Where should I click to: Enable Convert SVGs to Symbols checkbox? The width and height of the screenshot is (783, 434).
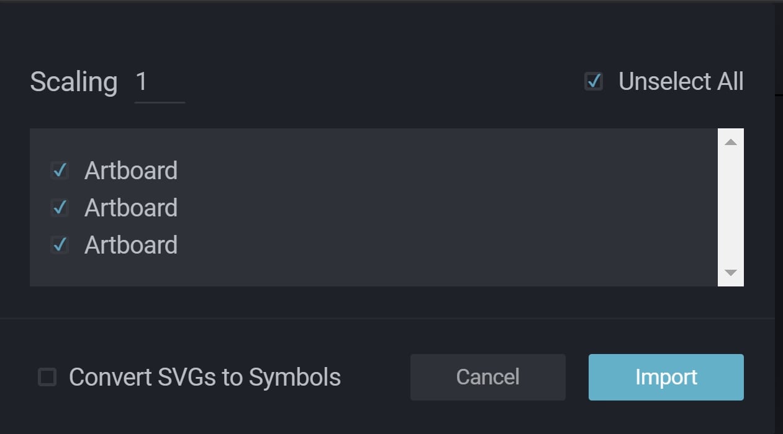pos(47,377)
